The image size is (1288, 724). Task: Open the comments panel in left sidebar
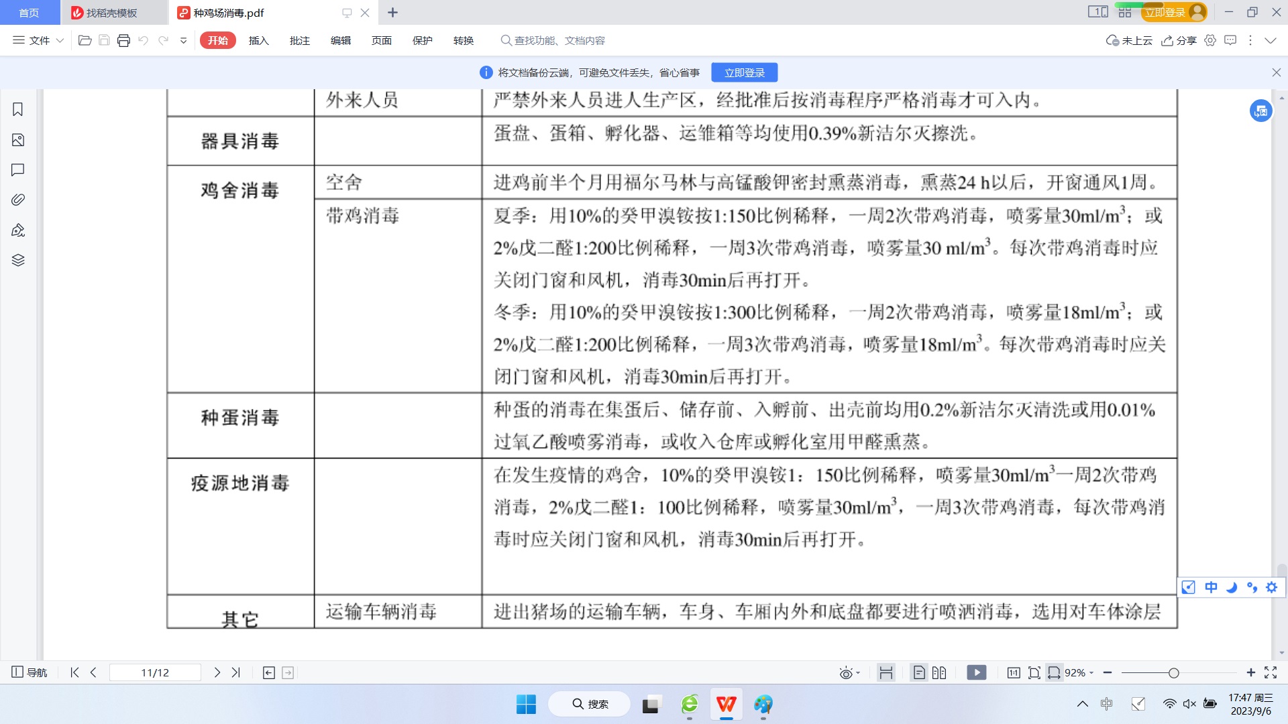click(18, 170)
